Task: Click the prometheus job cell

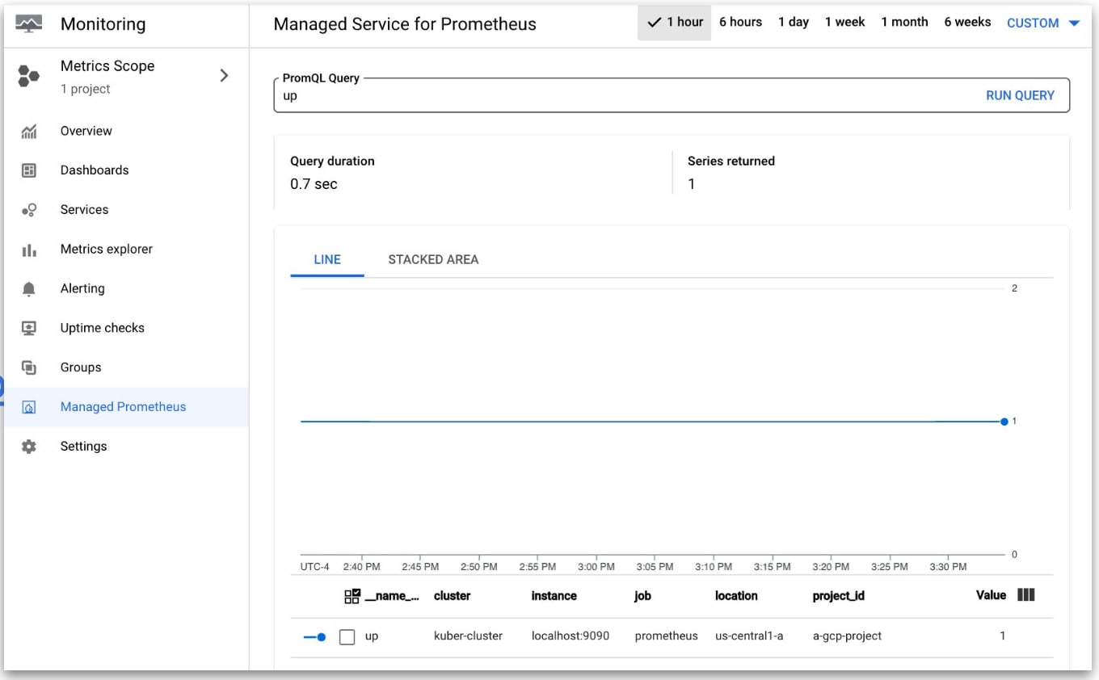Action: [x=667, y=636]
